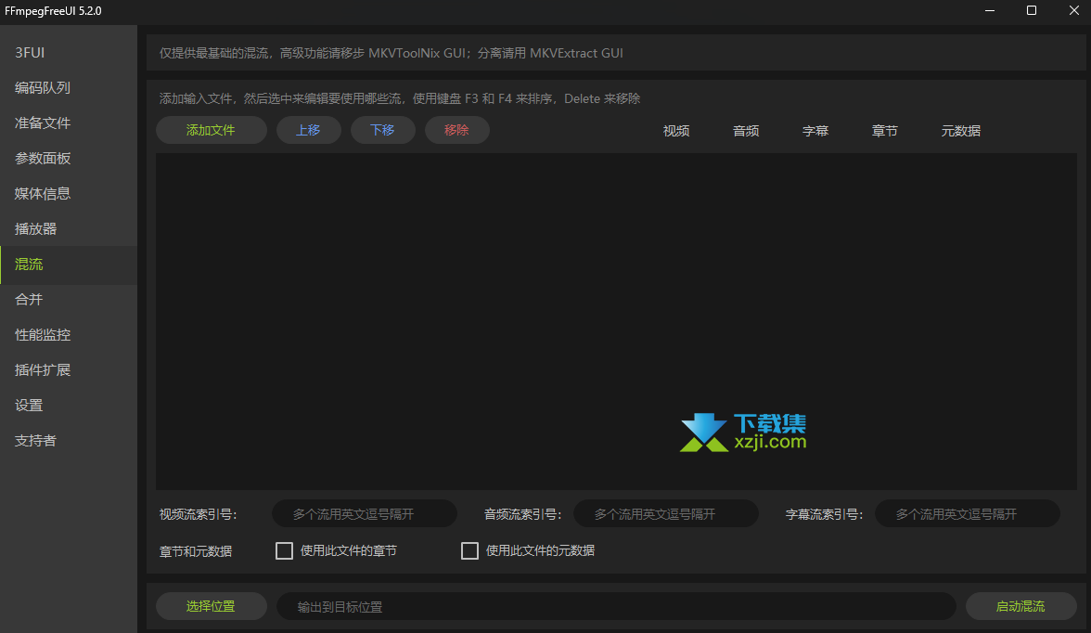This screenshot has height=633, width=1091.
Task: Open the 支持者 page
Action: click(69, 441)
